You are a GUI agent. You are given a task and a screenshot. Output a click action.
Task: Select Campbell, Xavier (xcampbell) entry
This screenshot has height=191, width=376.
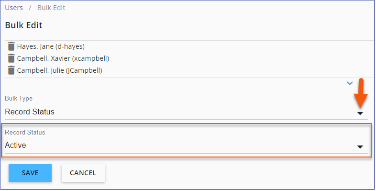[63, 58]
